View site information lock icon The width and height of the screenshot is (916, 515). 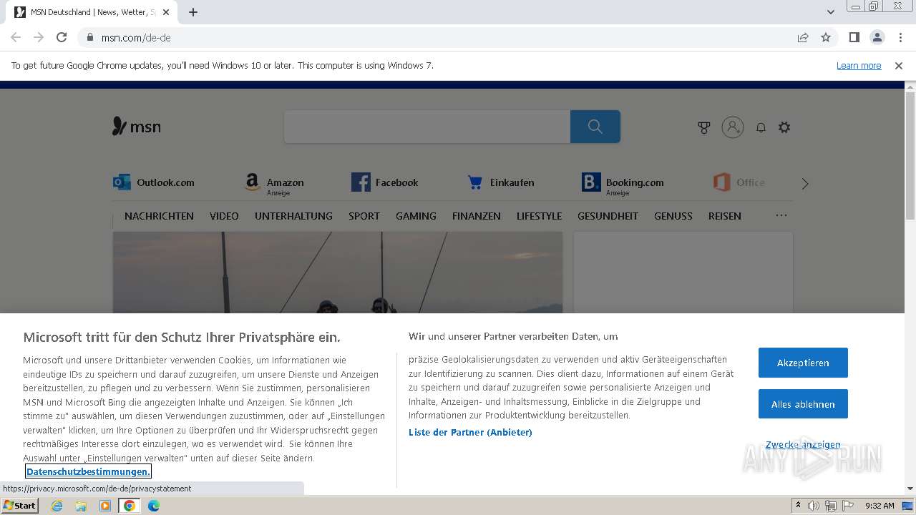90,37
